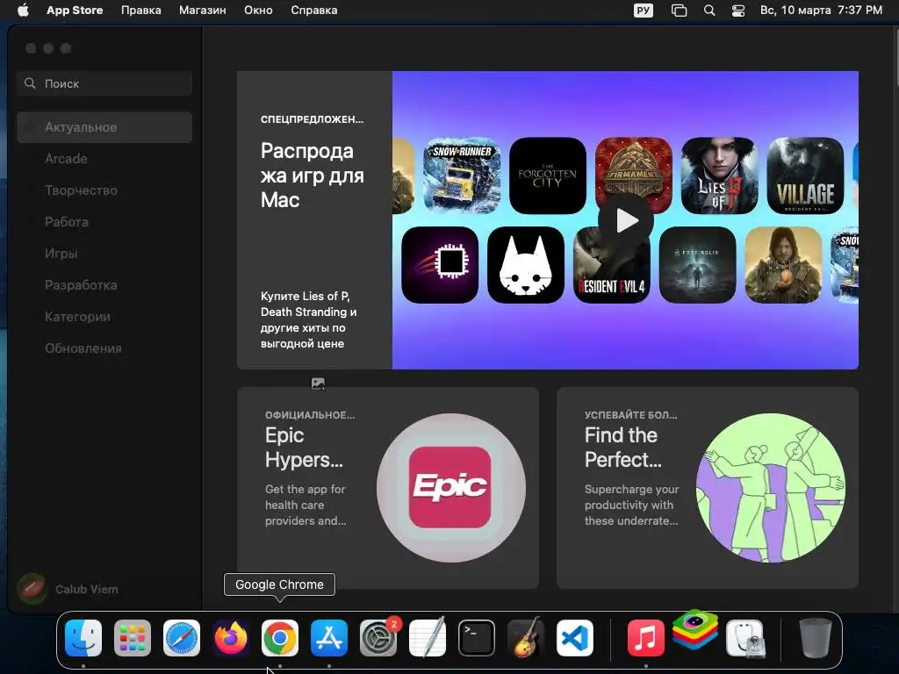Open the Распродажа игр для Mac headline
899x674 pixels.
[x=313, y=176]
